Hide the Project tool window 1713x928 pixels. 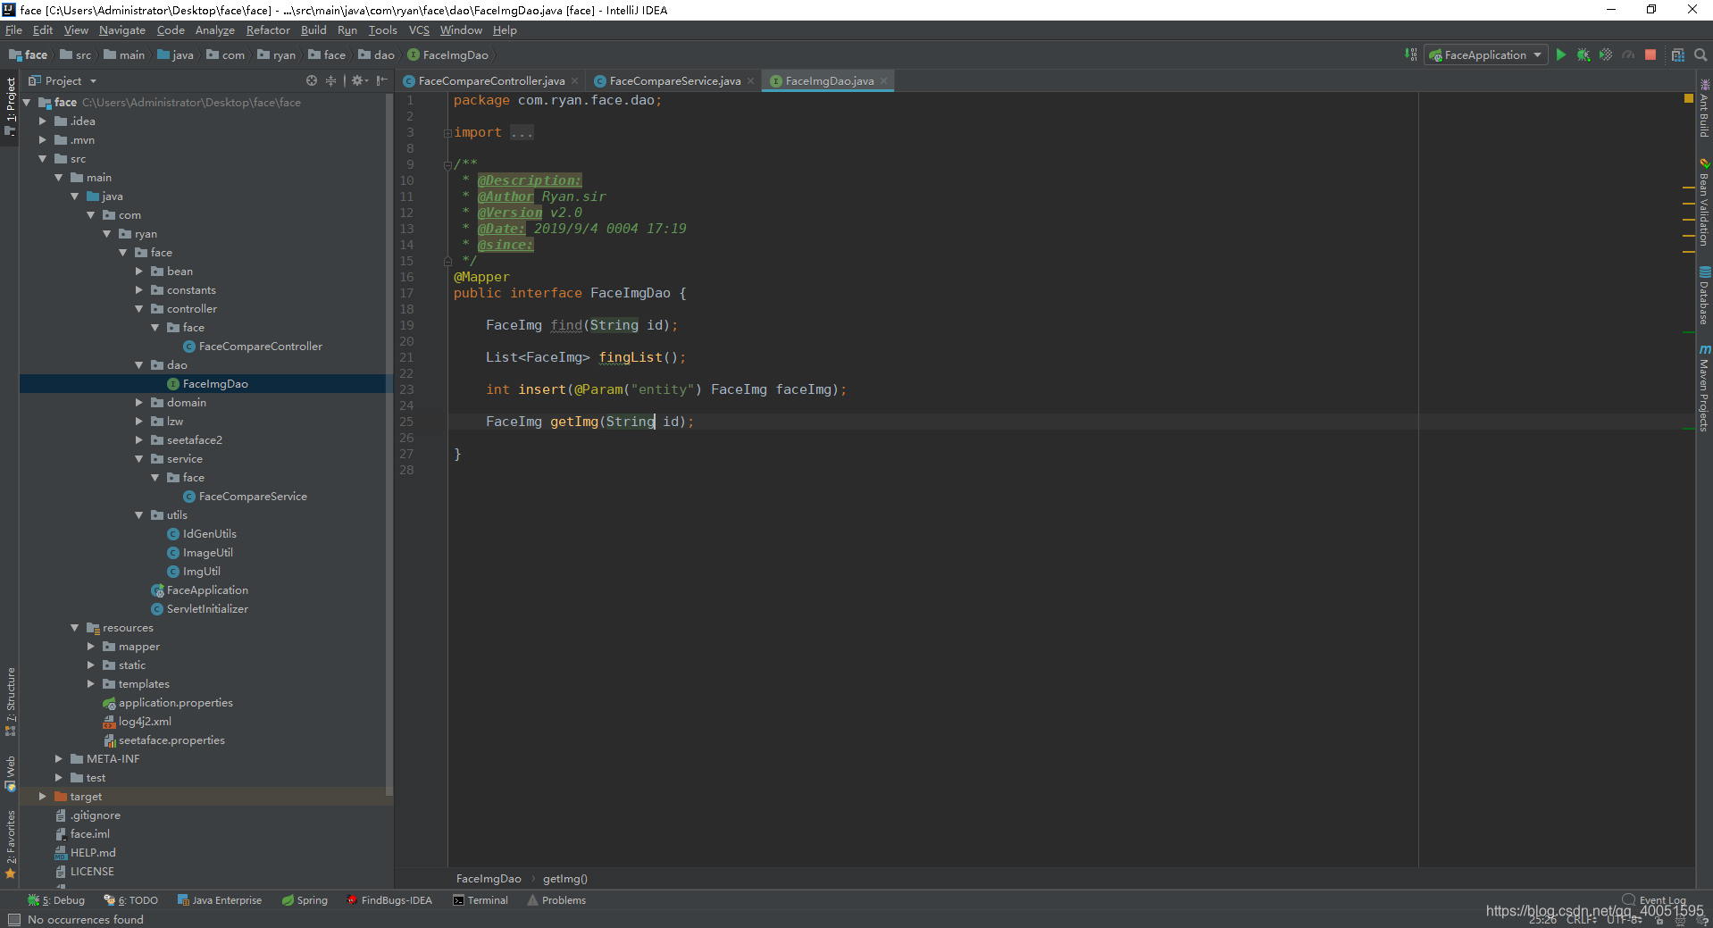[x=382, y=80]
